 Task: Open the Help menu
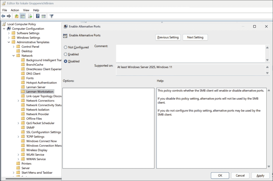click(36, 10)
